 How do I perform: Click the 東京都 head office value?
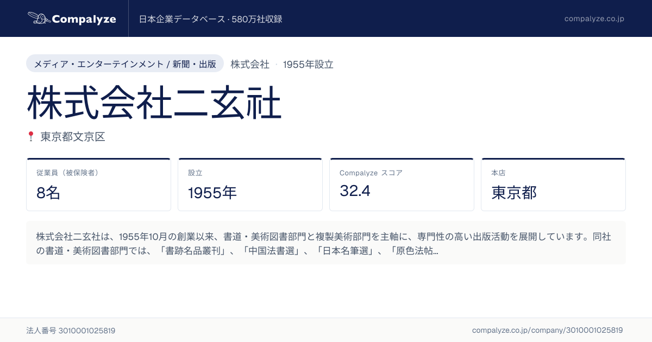(514, 192)
